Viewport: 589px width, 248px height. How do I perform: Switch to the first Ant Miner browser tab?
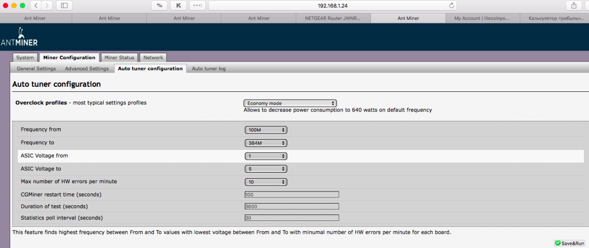coord(35,18)
